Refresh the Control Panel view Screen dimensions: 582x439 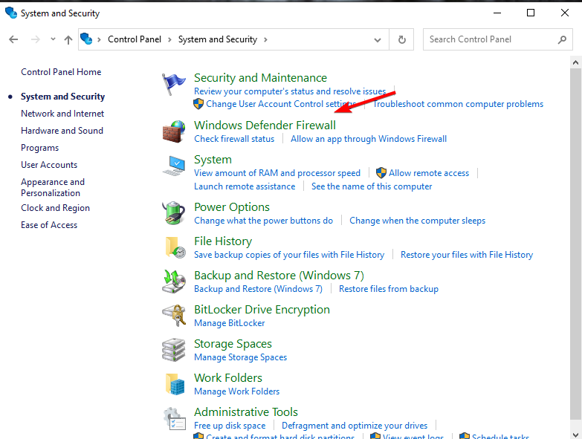click(401, 39)
